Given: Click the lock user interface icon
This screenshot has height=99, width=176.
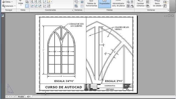Looking at the screenshot, I should point(165,2).
